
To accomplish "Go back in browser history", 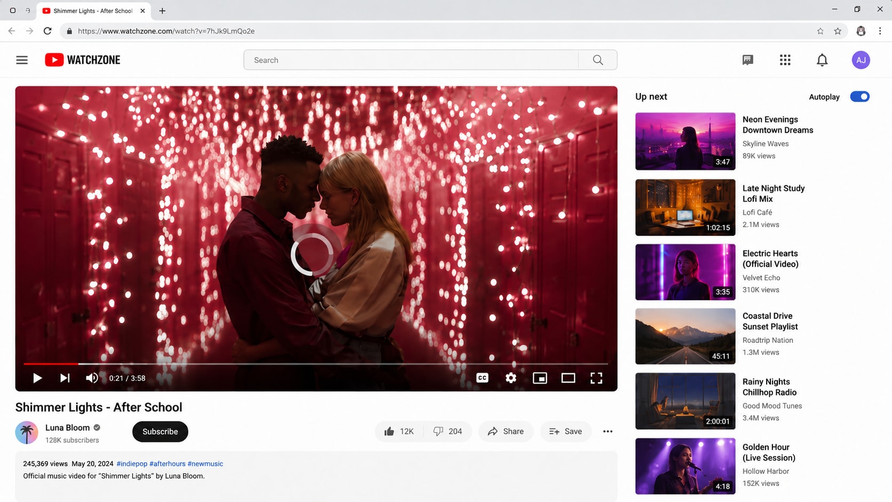I will pyautogui.click(x=12, y=31).
